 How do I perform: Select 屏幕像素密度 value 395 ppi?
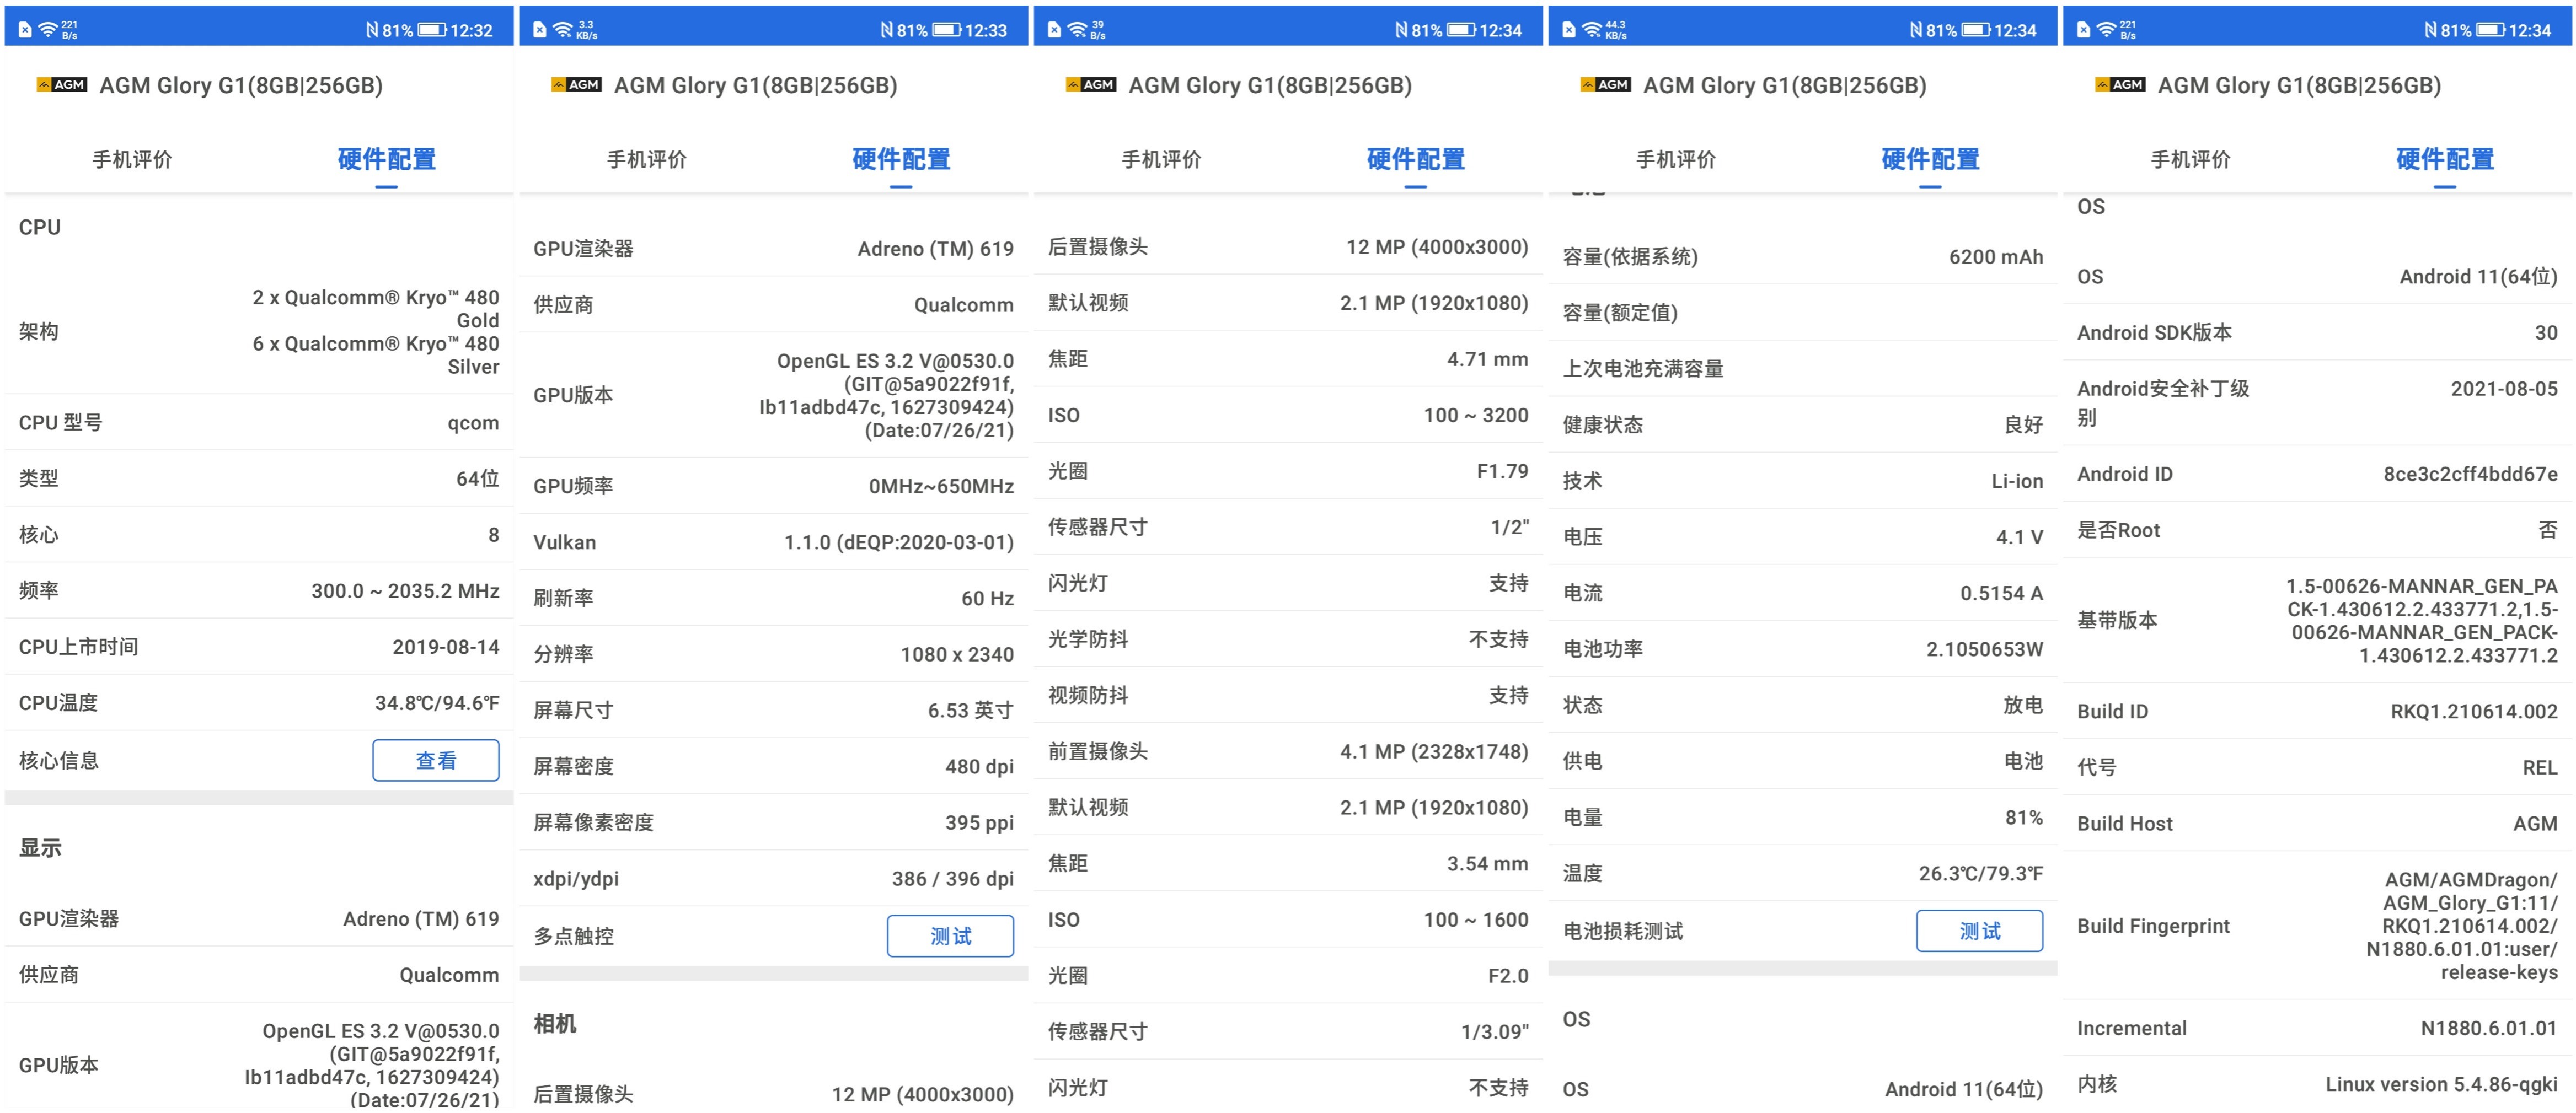(979, 822)
